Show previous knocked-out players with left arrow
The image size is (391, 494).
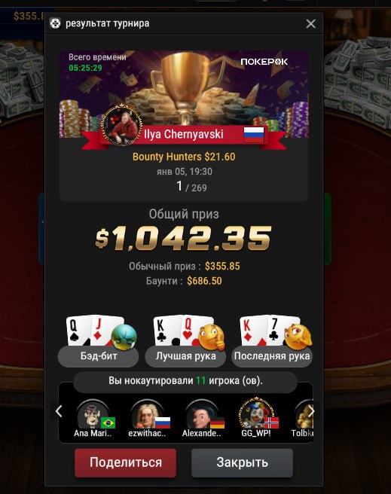59,411
